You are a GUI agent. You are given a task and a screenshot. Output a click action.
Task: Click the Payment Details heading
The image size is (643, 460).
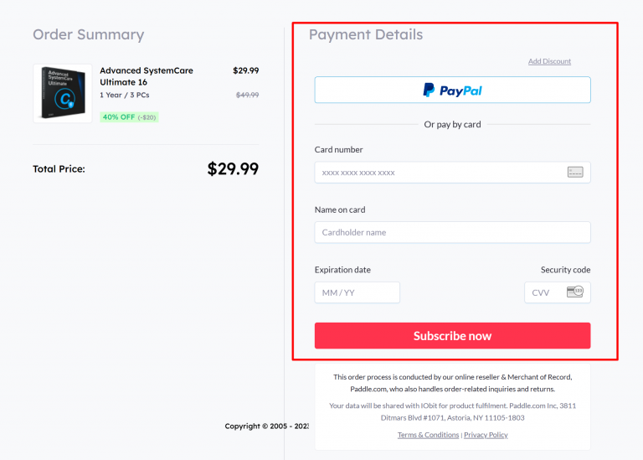pyautogui.click(x=365, y=34)
